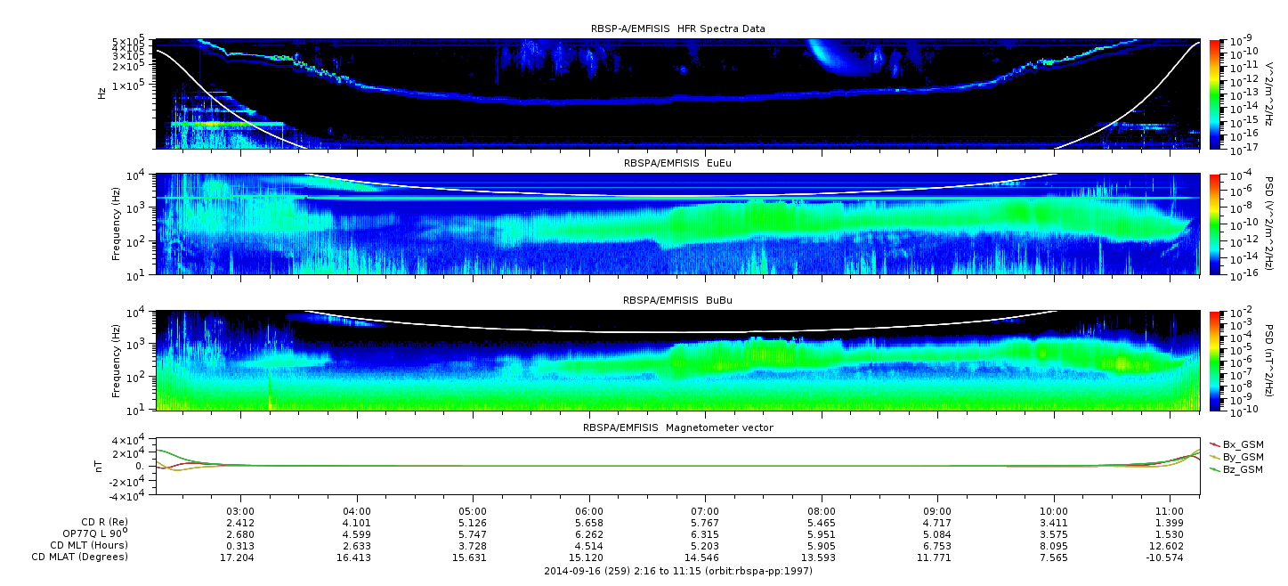The image size is (1288, 586).
Task: Click the RBSPA/EMFISIS BuBu panel title
Action: pos(677,301)
